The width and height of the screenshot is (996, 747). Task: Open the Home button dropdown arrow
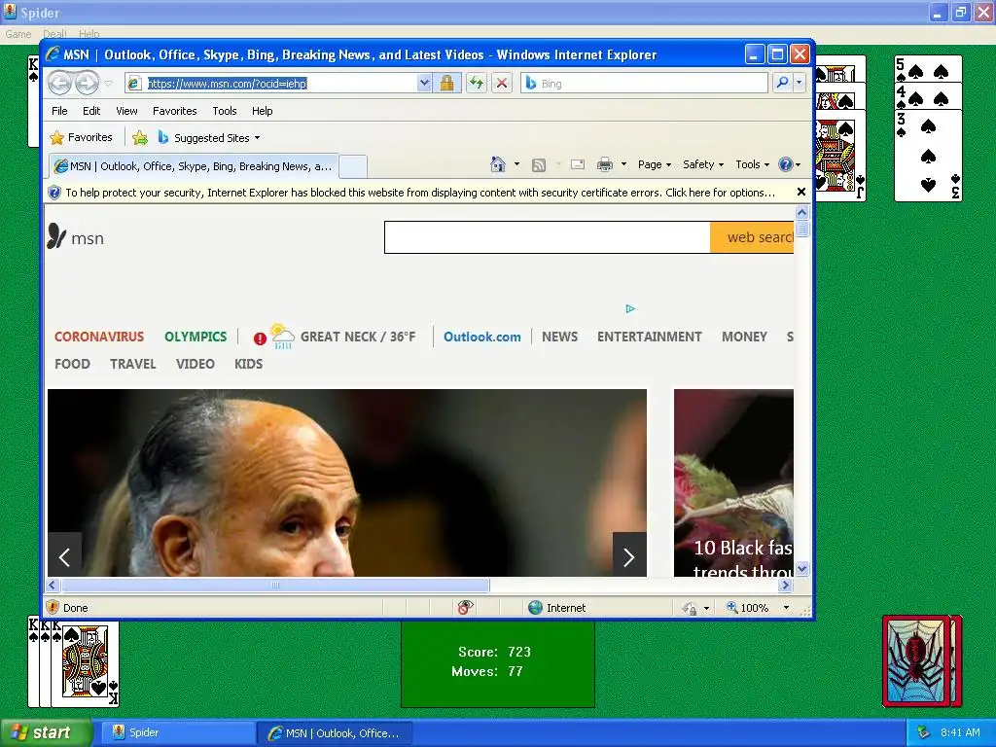pyautogui.click(x=517, y=164)
